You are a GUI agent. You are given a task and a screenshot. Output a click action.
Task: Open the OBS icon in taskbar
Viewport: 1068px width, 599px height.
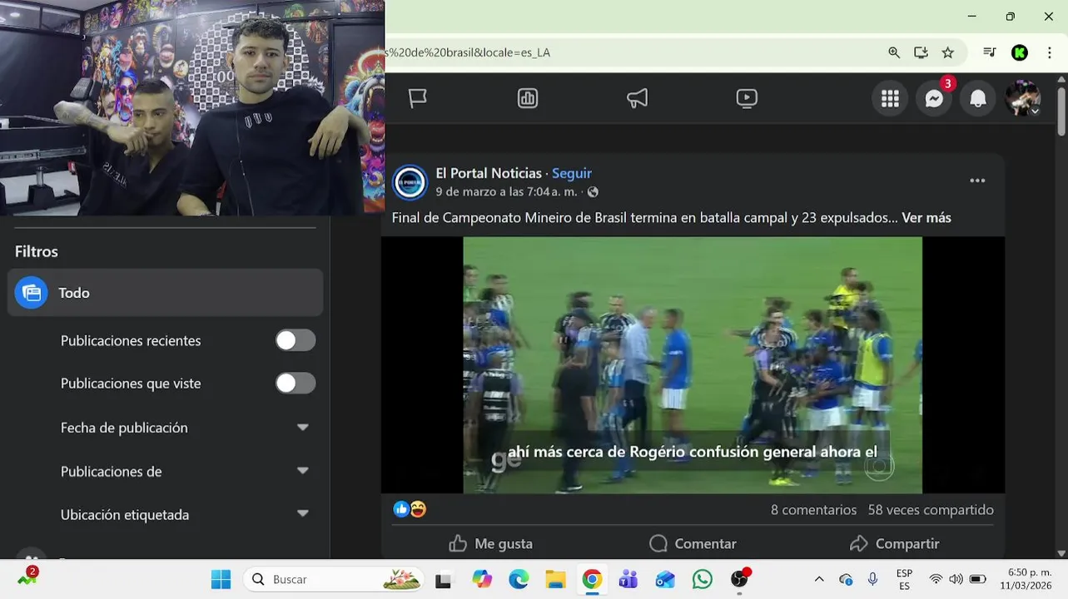click(x=739, y=579)
